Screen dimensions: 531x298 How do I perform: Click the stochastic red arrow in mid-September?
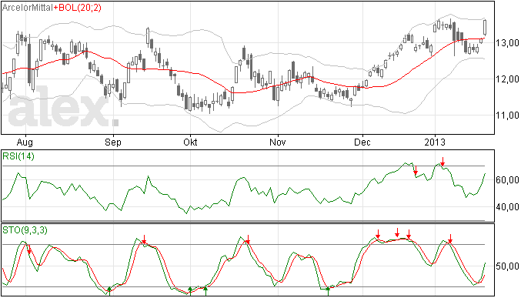(x=144, y=239)
